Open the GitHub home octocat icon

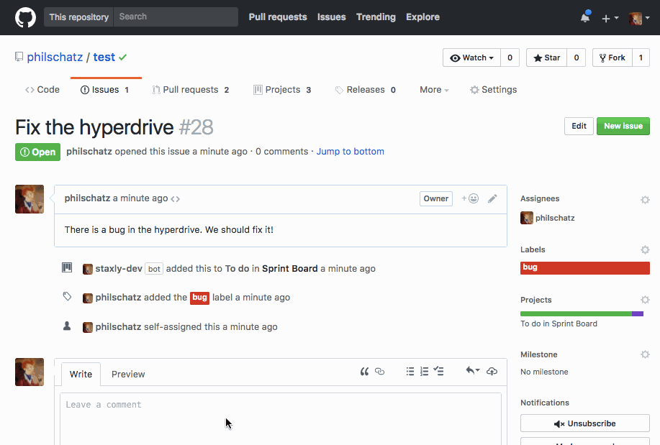(x=25, y=16)
